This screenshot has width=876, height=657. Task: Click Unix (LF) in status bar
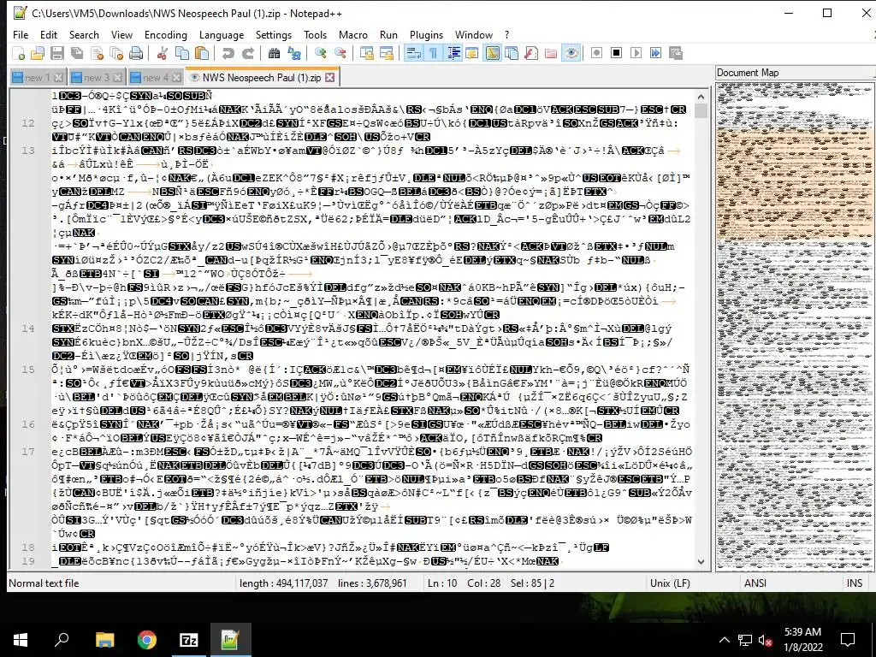672,583
